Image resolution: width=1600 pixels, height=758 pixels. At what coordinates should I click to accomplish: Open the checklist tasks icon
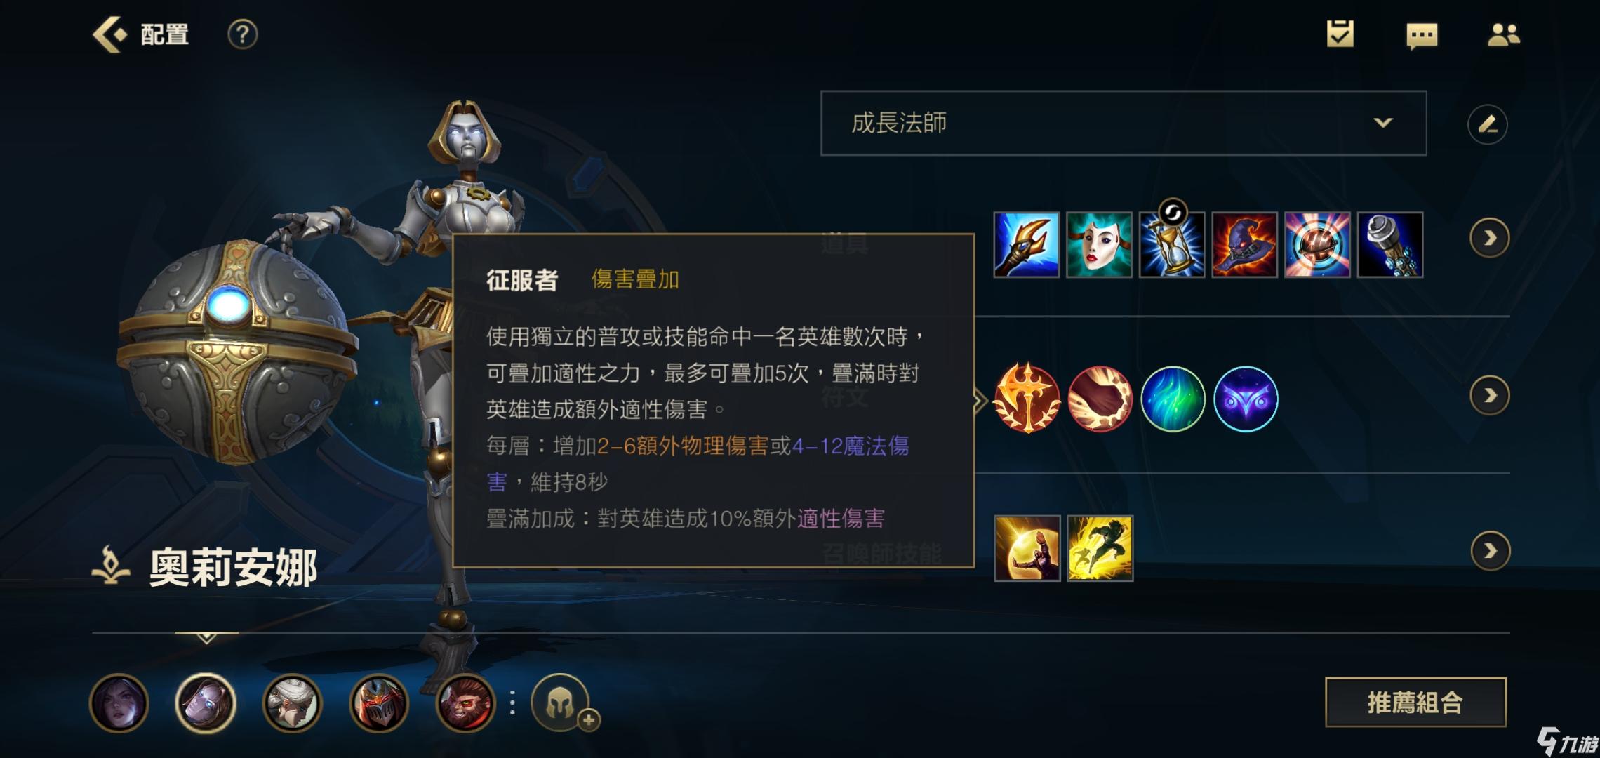pyautogui.click(x=1340, y=34)
